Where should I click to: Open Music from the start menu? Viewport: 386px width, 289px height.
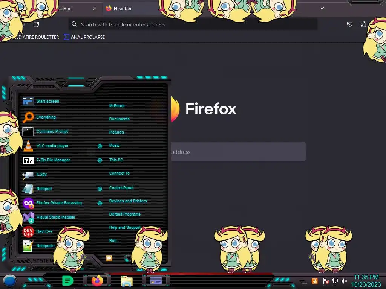click(x=115, y=146)
